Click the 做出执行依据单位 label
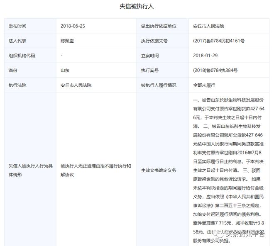Viewport: 274px width, 246px height. 159,26
